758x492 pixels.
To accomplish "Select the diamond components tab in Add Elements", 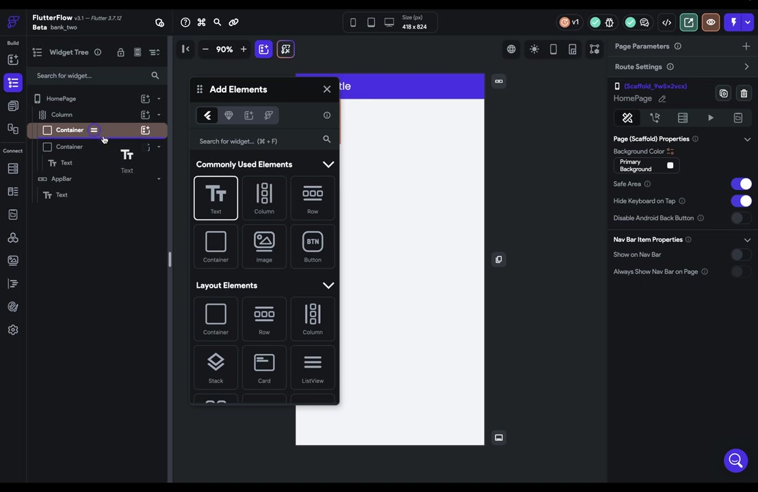I will pyautogui.click(x=228, y=115).
